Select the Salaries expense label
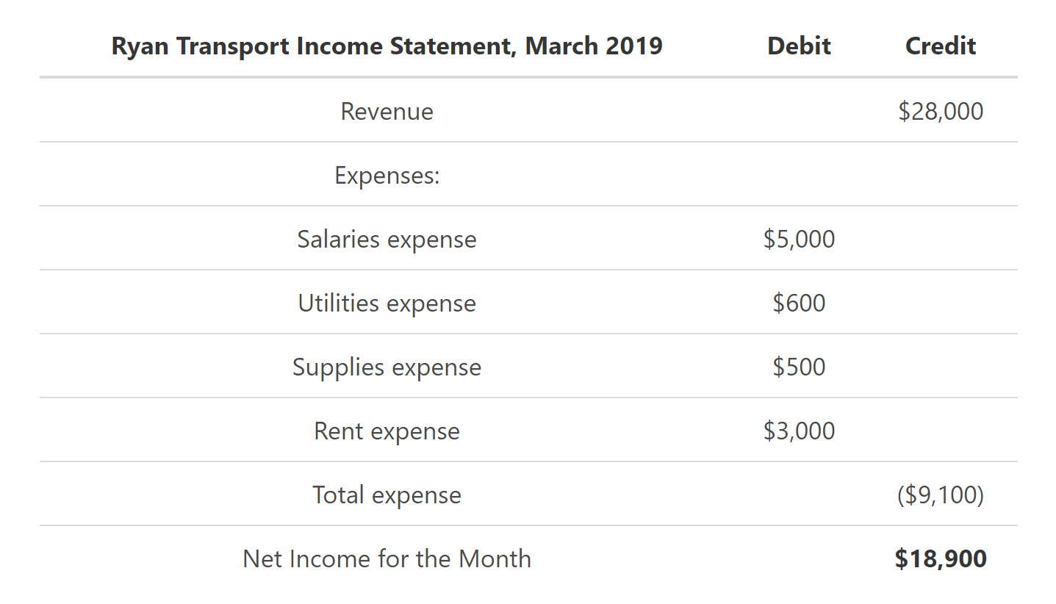1056x604 pixels. [x=387, y=240]
